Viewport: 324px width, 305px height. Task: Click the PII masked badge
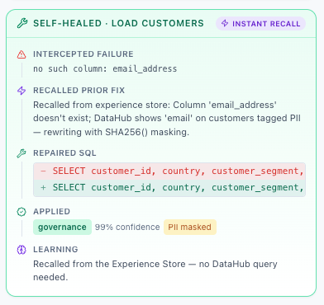tap(190, 228)
